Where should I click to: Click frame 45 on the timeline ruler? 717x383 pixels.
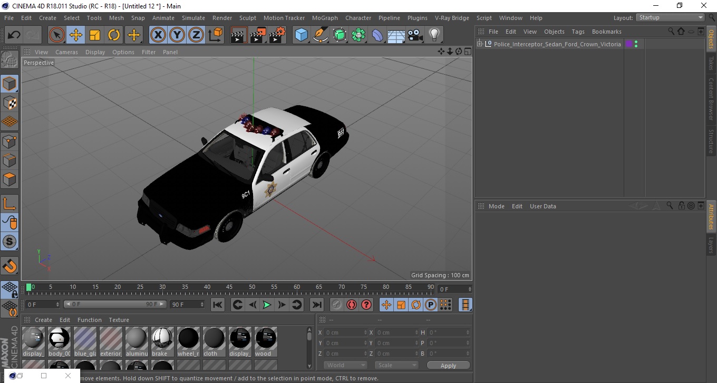point(230,287)
